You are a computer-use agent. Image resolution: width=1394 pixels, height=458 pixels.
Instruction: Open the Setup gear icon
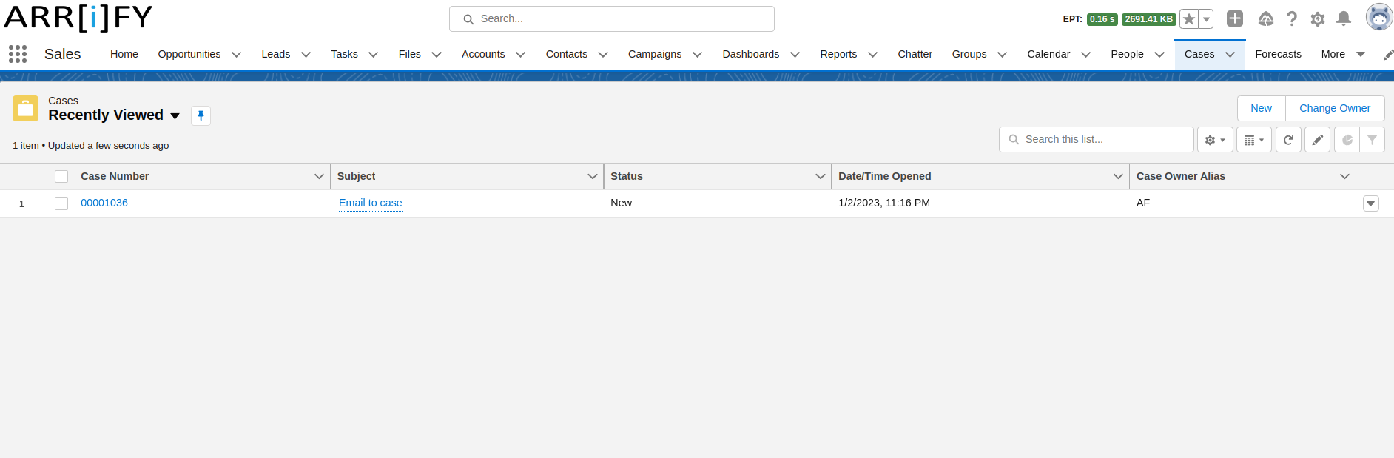[1318, 19]
